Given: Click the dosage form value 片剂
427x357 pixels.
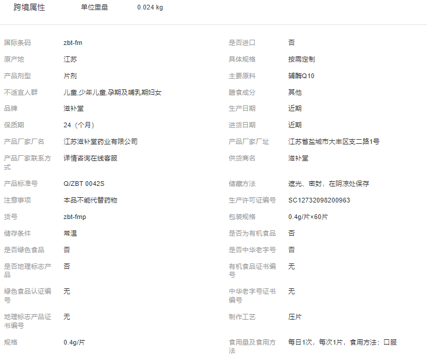Looking at the screenshot, I should (70, 76).
